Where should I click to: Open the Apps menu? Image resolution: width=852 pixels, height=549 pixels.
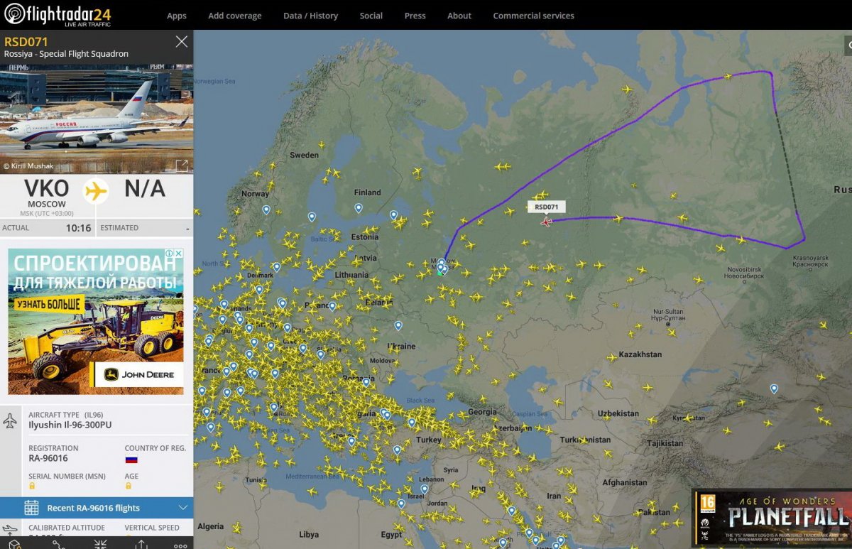(x=177, y=16)
